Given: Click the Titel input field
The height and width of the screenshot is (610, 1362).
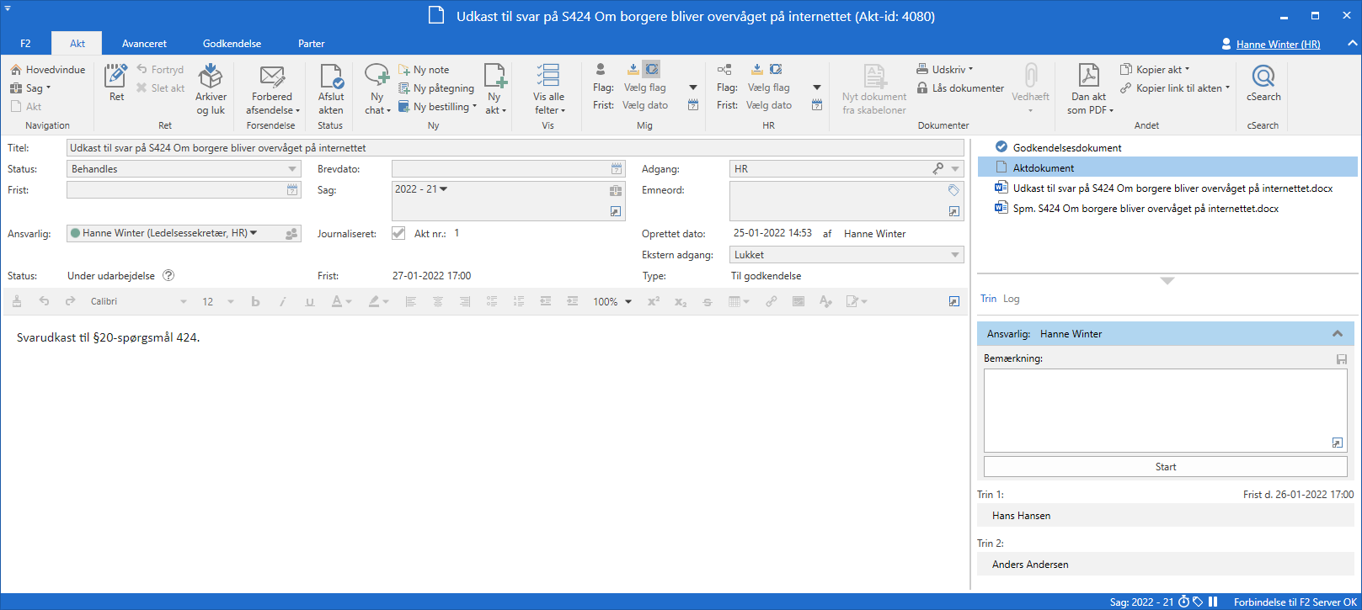Looking at the screenshot, I should (x=515, y=148).
